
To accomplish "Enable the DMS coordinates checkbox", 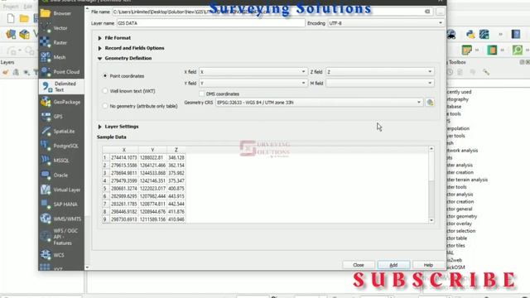I will tap(202, 94).
